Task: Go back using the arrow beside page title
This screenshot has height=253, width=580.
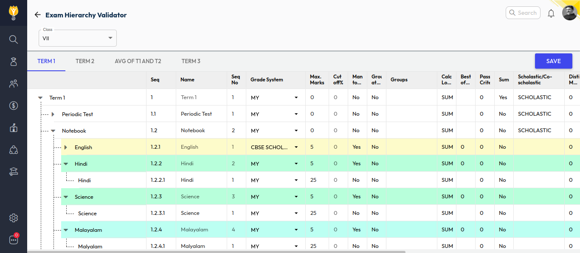Action: click(37, 15)
